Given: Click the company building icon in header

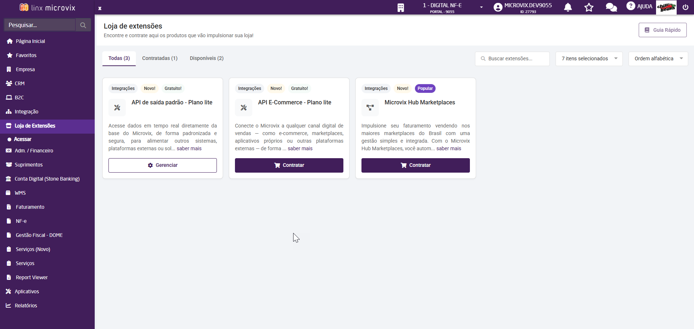Looking at the screenshot, I should click(401, 8).
